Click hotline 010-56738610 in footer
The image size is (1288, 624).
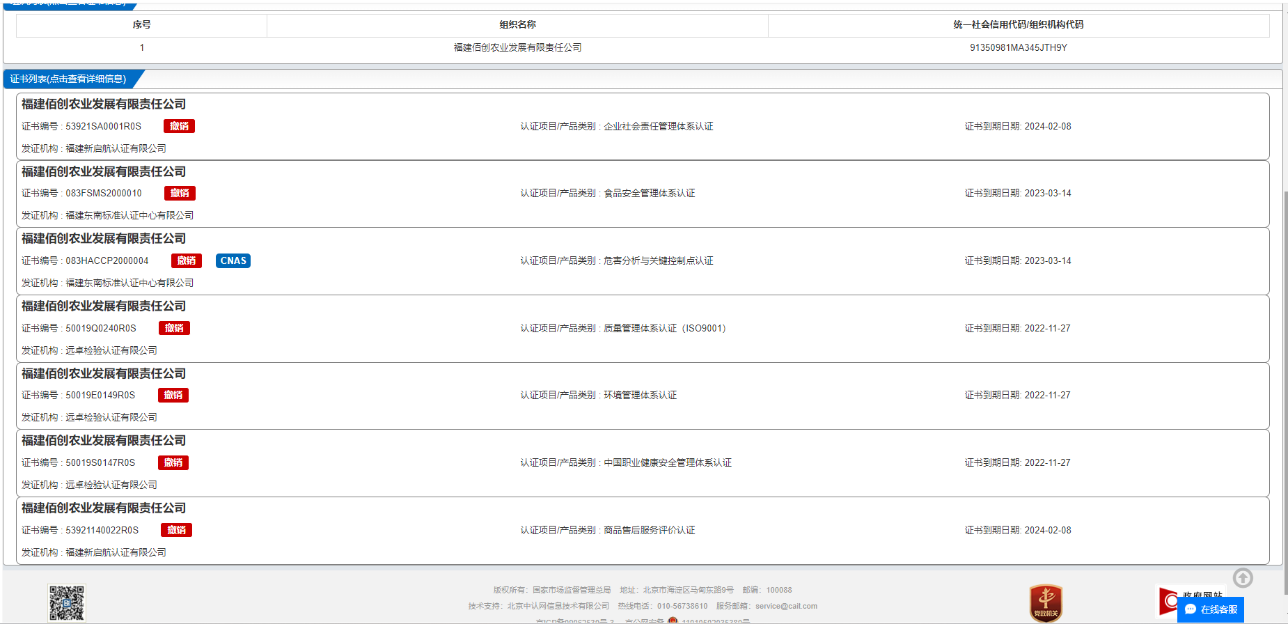[682, 606]
